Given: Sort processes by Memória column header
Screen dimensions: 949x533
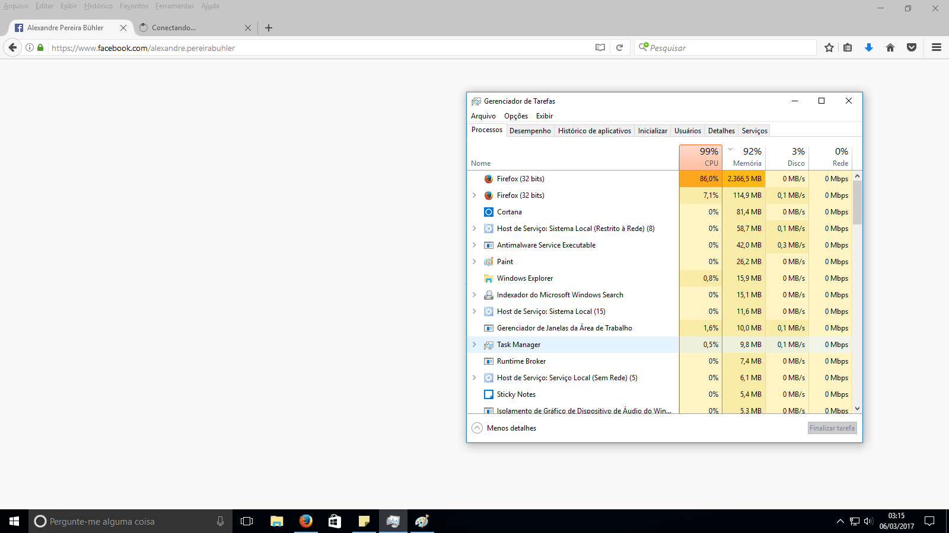Looking at the screenshot, I should (746, 158).
